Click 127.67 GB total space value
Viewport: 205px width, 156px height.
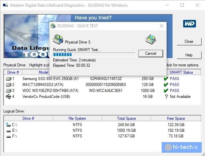click(x=126, y=136)
